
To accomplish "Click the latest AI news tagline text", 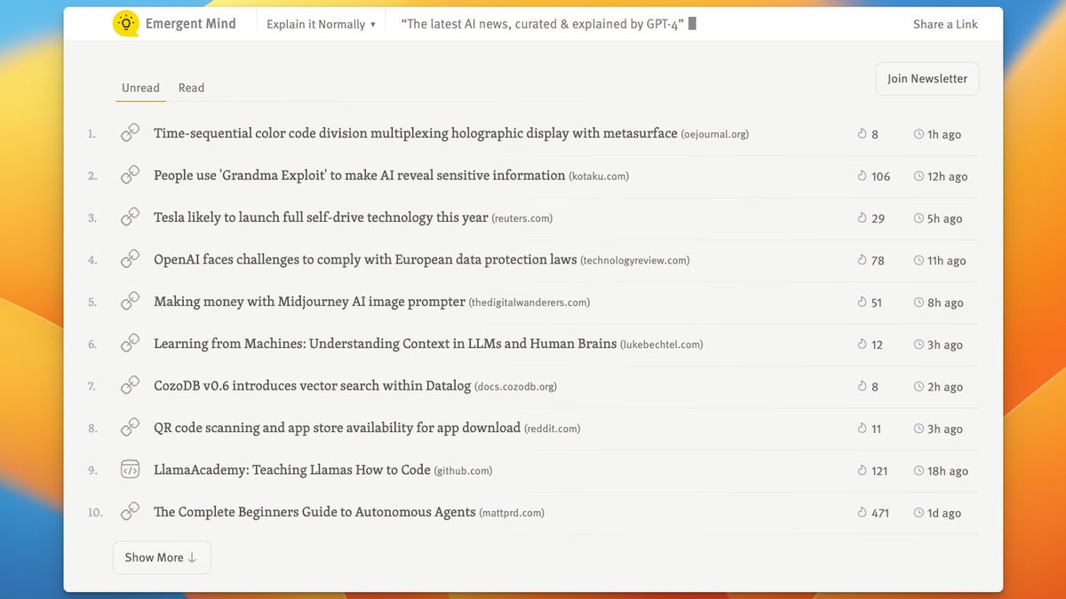I will 543,24.
